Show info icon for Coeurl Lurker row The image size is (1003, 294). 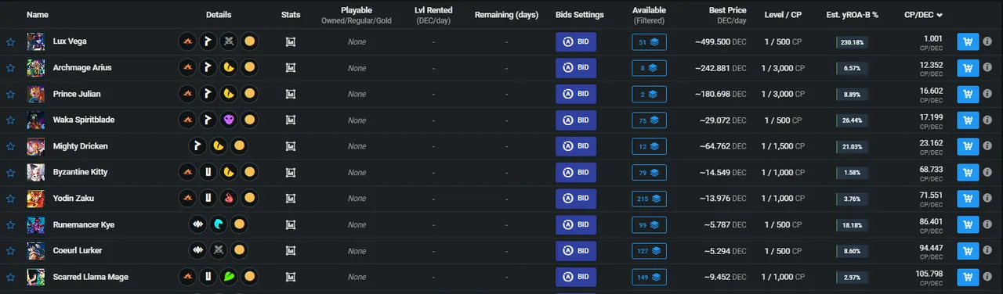988,251
